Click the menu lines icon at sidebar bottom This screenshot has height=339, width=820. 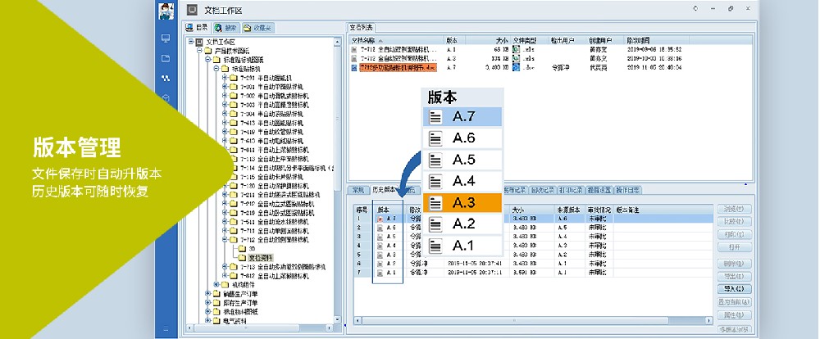point(166,329)
